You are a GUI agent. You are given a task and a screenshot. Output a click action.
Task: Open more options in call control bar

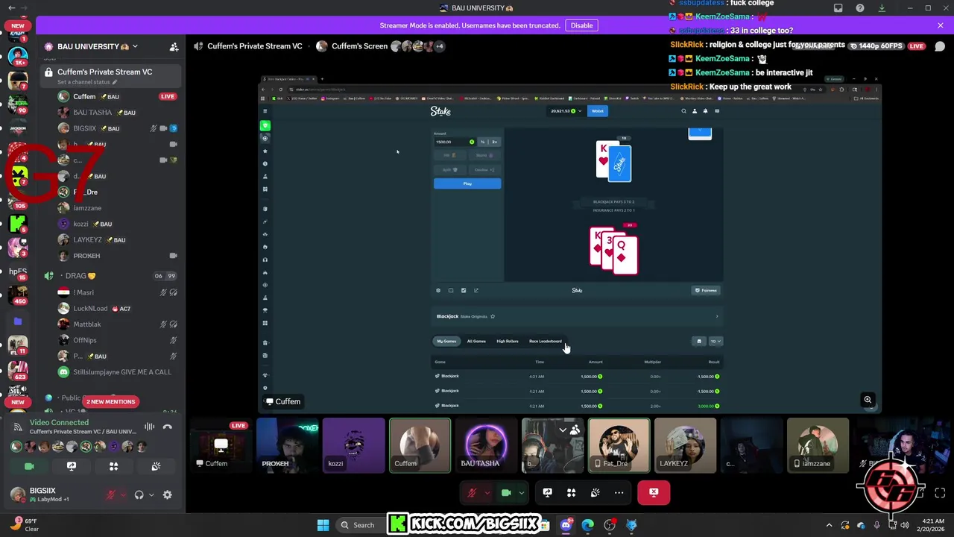pyautogui.click(x=619, y=492)
